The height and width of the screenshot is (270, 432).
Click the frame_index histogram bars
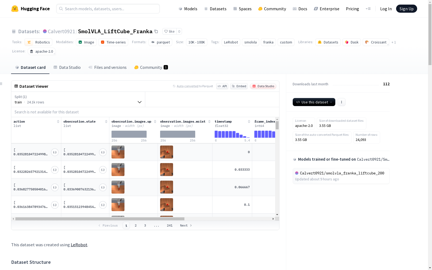(265, 134)
